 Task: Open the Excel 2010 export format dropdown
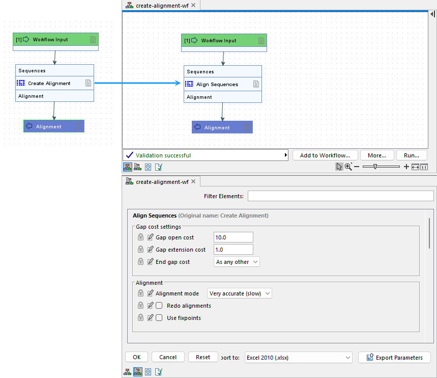298,357
